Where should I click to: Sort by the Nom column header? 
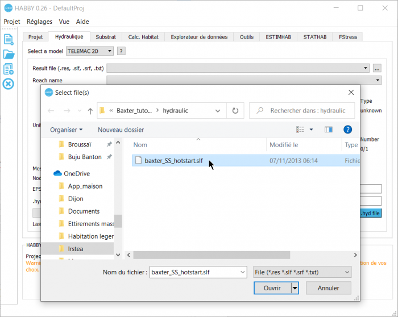[x=140, y=145]
